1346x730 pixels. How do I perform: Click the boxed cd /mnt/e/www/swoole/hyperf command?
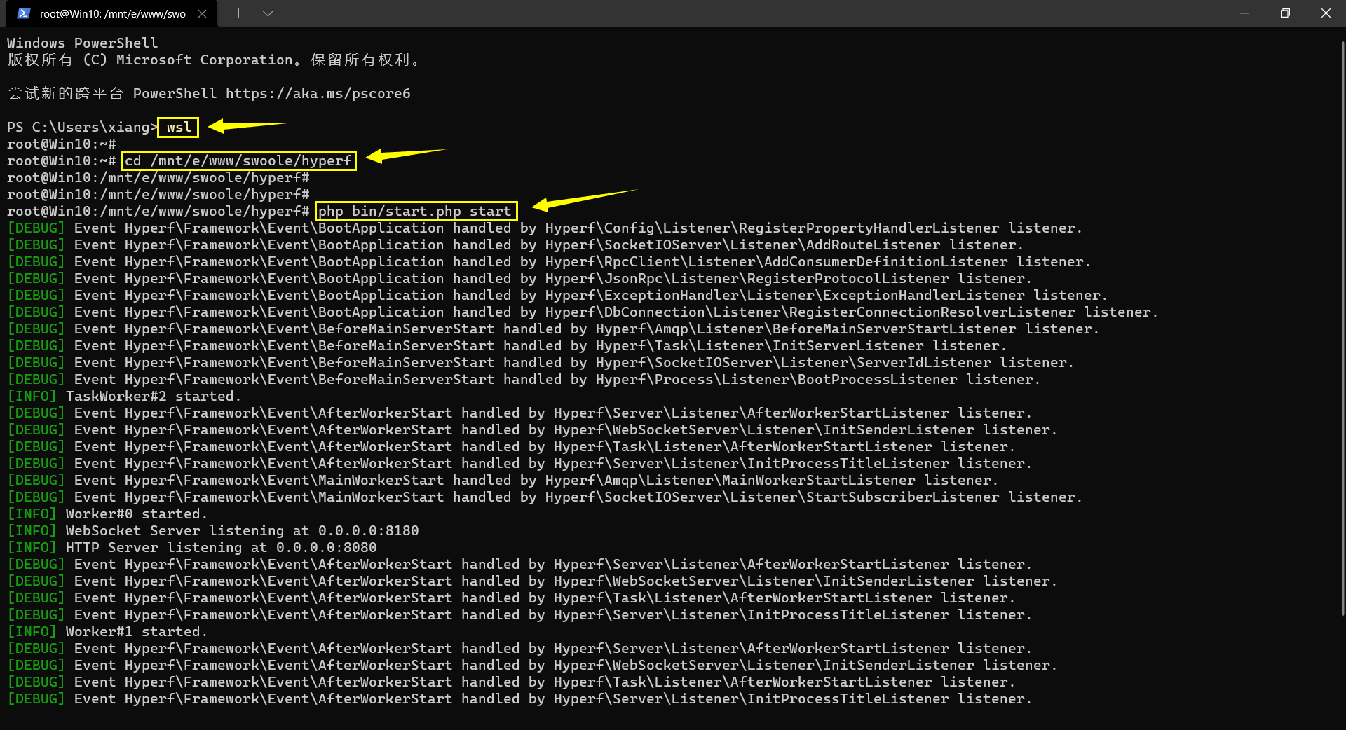click(x=238, y=160)
